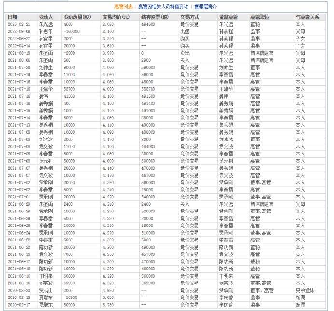This screenshot has width=334, height=311.
Task: Select the -160000 quantity cell
Action: (x=71, y=31)
